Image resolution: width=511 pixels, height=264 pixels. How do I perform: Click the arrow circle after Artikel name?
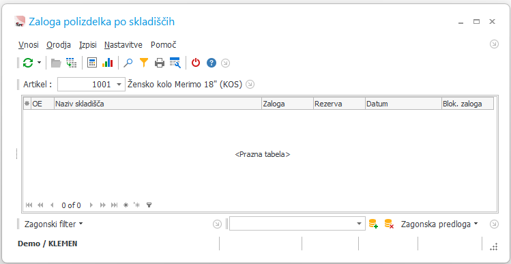tap(250, 85)
